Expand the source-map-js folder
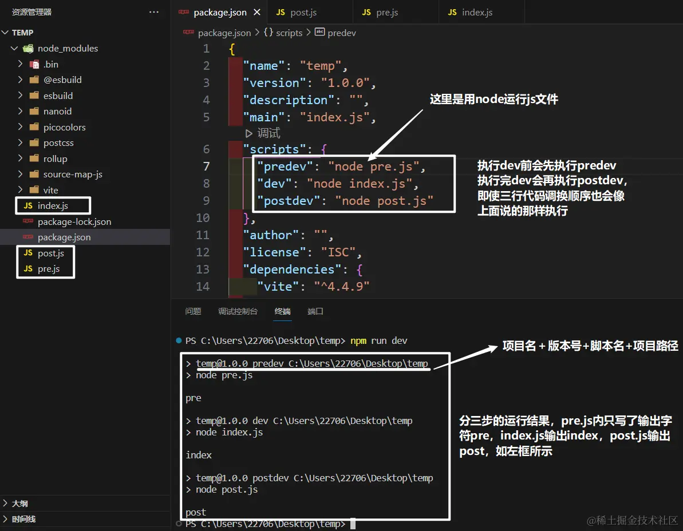683x531 pixels. coord(20,174)
